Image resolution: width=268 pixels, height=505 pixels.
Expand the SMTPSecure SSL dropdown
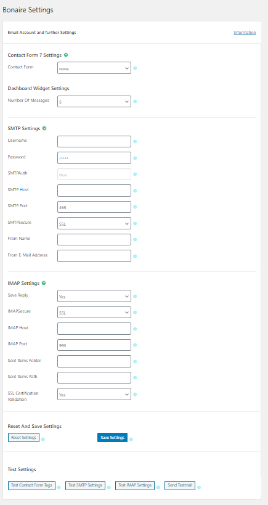[x=94, y=223]
